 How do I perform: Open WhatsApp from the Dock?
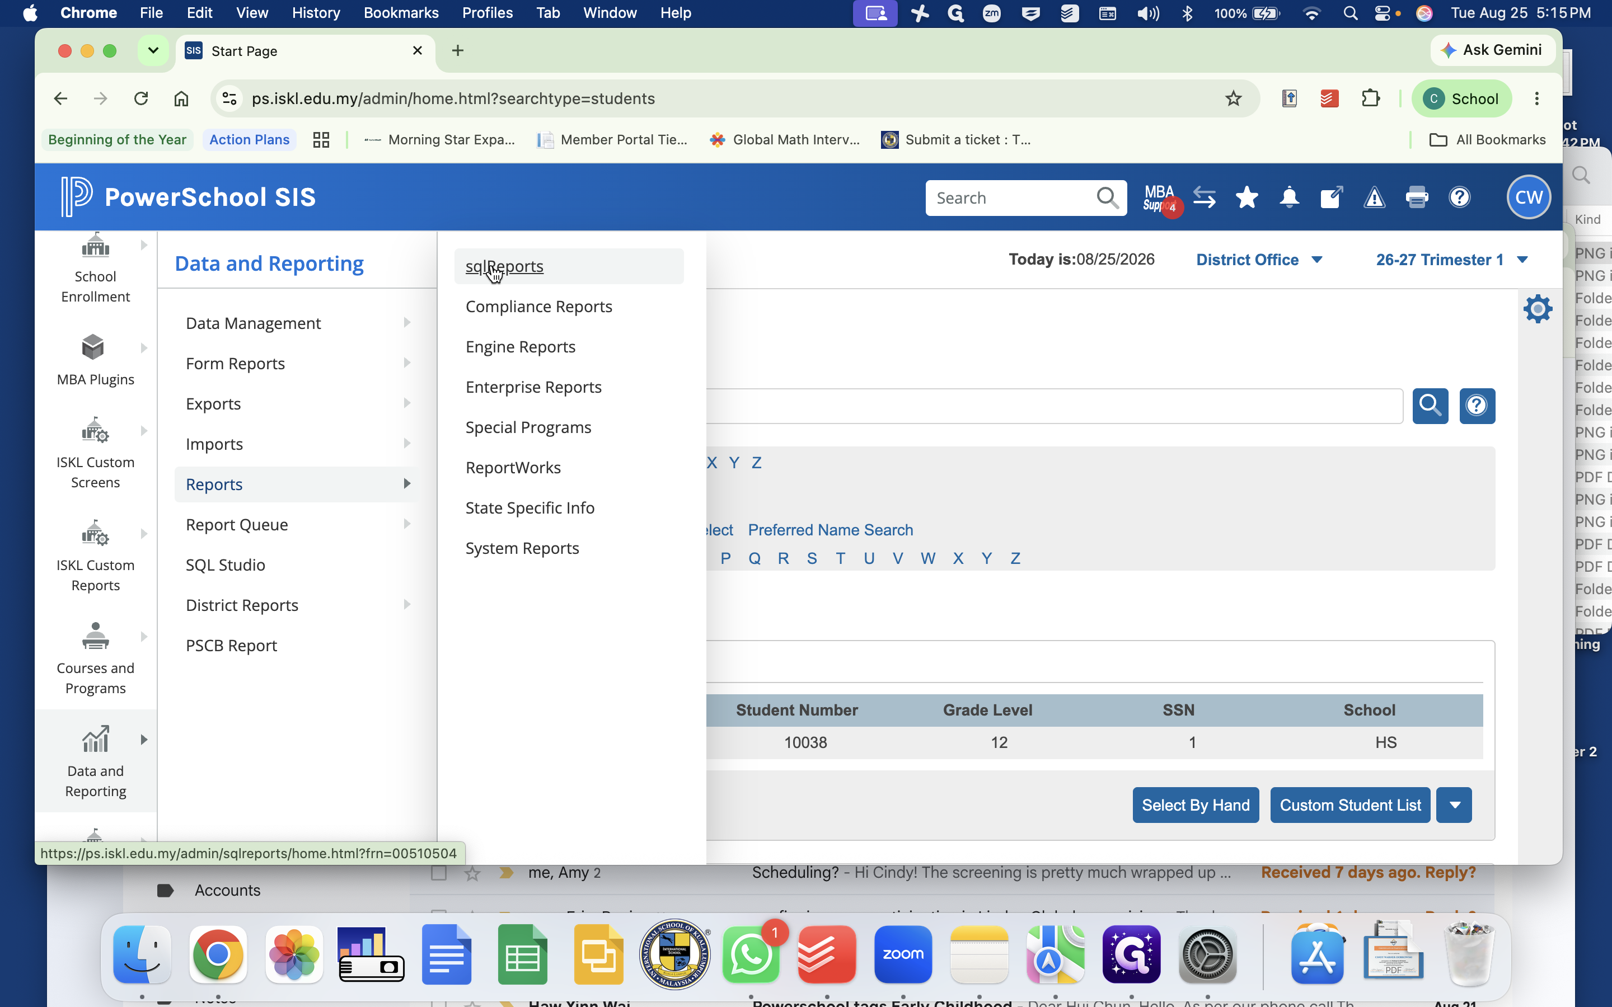click(x=751, y=954)
